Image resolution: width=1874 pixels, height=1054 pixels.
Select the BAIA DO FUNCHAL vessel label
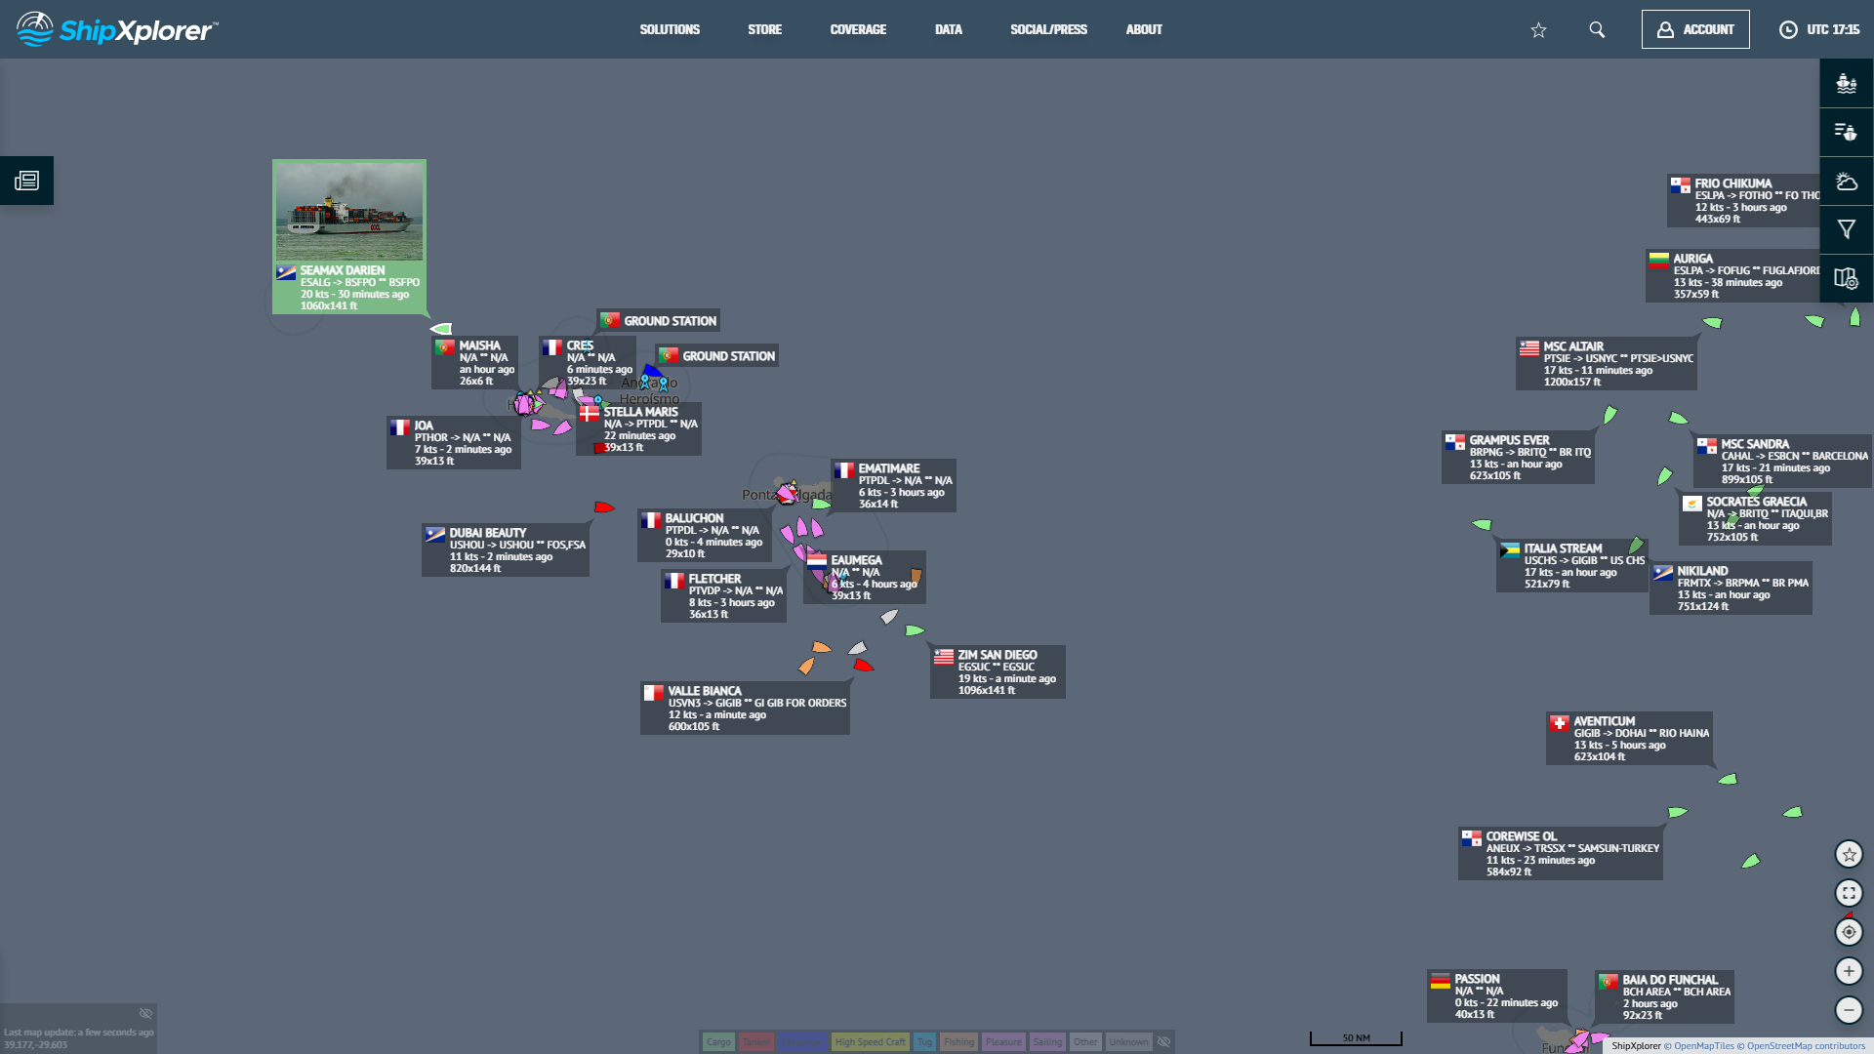tap(1664, 996)
